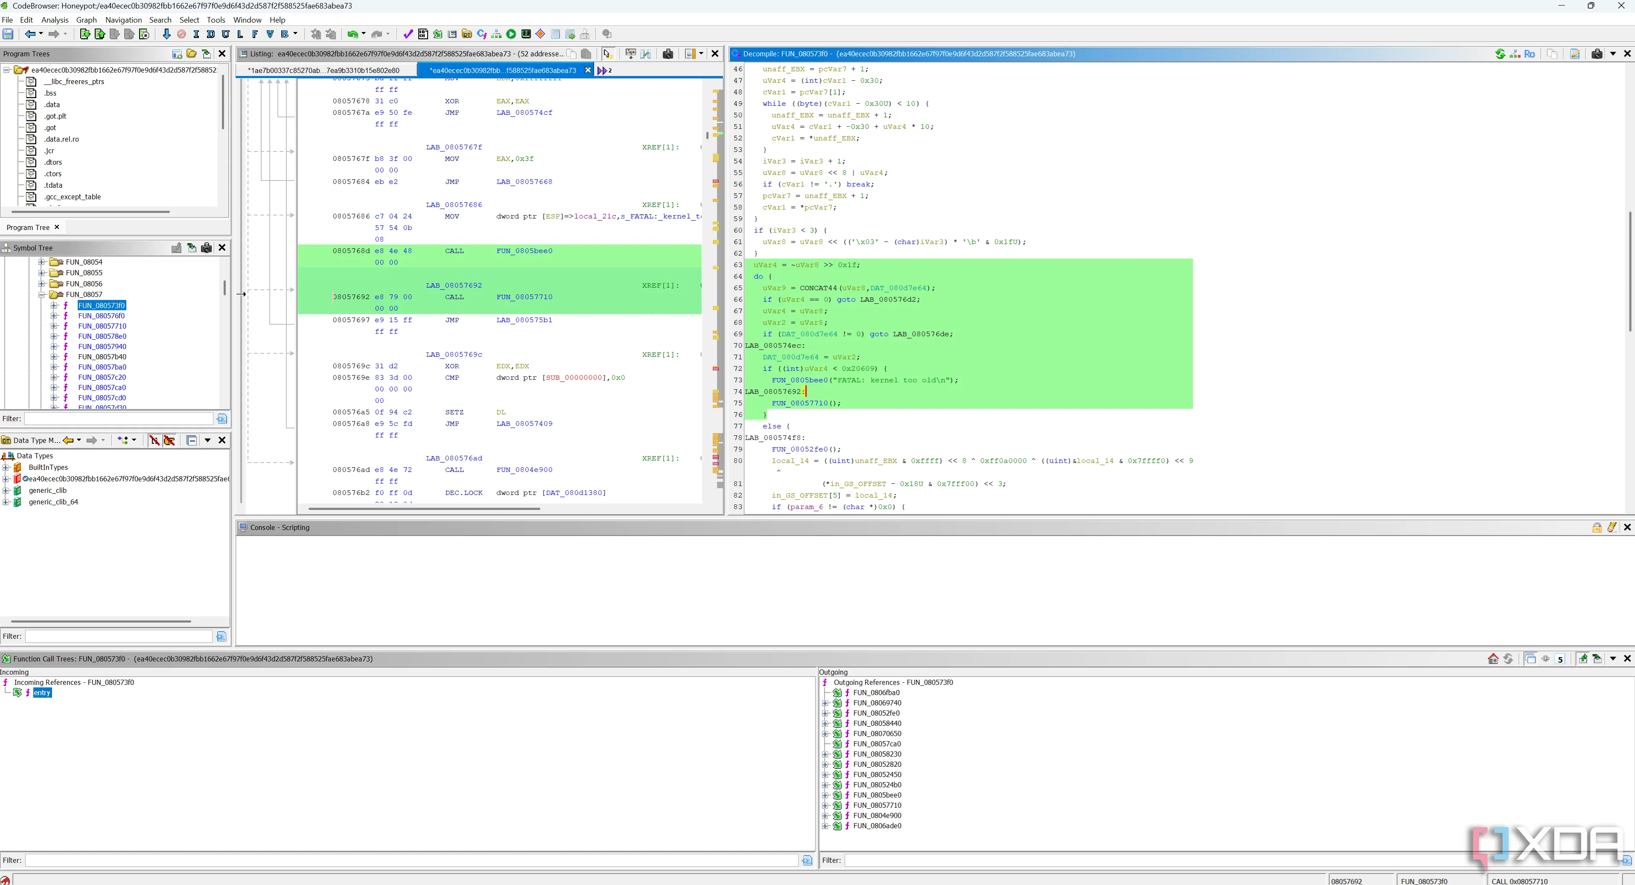This screenshot has height=885, width=1635.
Task: Click the Next Bookmark 'B' icon
Action: 285,34
